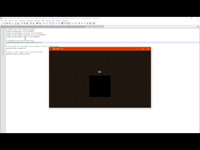This screenshot has width=200, height=150.
Task: Open the Language menu
Action: point(30,21)
